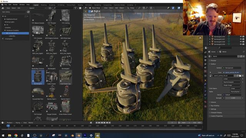Select the Cable Cluster asset thumbnail
The image size is (246, 138).
[x=52, y=77]
